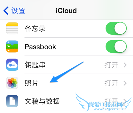Tap the Passbook label text
This screenshot has width=133, height=113.
40,47
